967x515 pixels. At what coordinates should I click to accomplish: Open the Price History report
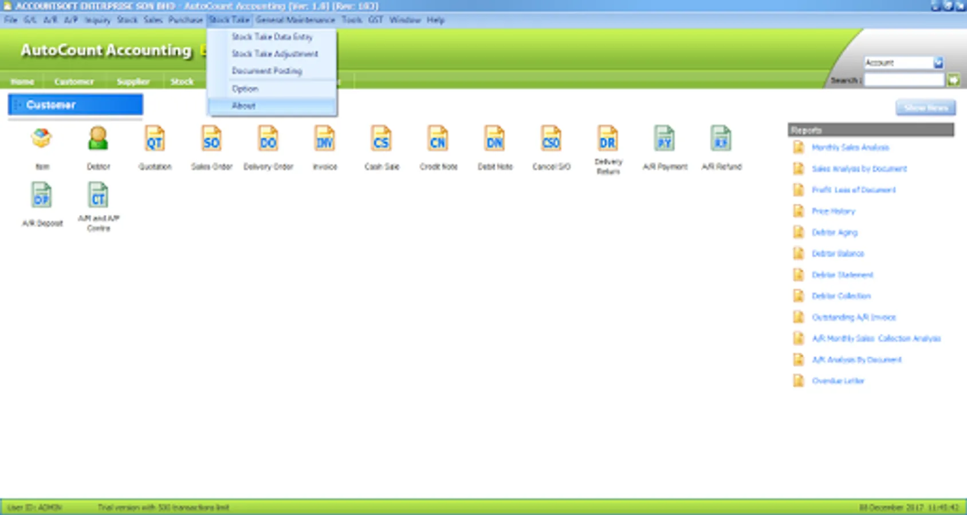(834, 211)
